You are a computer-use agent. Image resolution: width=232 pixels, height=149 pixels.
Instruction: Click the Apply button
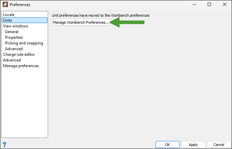coord(193,145)
